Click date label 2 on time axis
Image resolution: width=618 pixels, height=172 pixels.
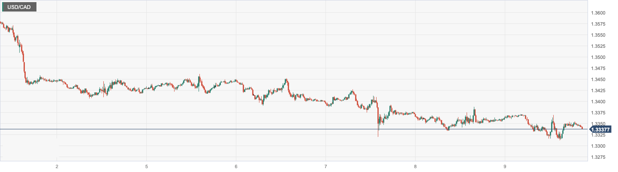tap(57, 166)
